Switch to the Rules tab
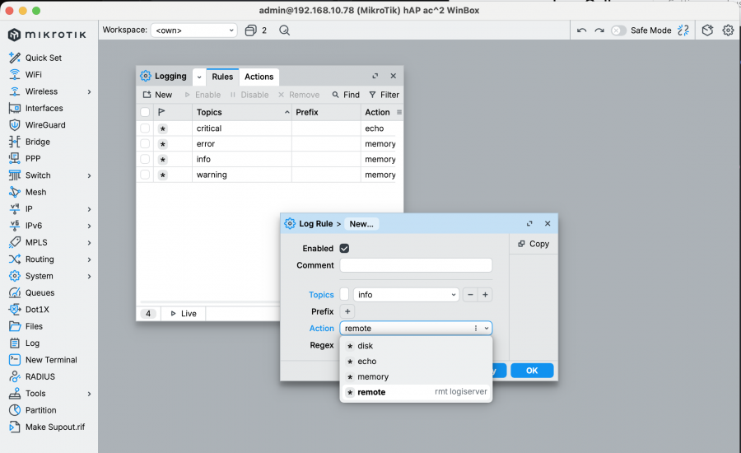This screenshot has height=453, width=741. coord(222,77)
